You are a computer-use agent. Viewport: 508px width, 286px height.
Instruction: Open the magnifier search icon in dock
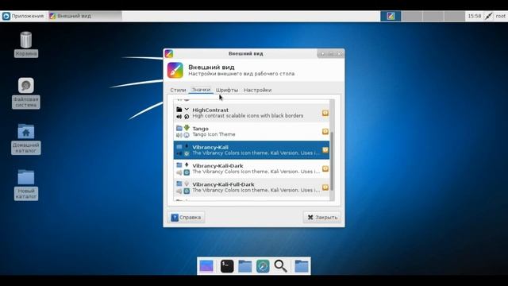[x=280, y=266]
